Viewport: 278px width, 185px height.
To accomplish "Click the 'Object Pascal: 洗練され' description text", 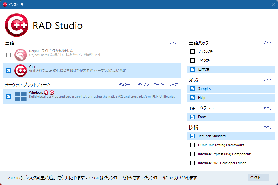I will tap(65, 55).
